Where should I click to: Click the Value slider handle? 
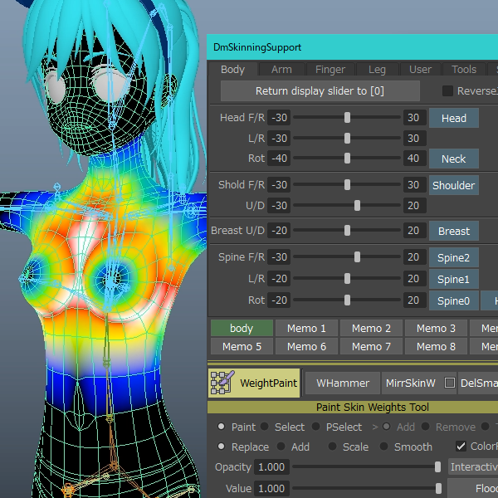(438, 489)
